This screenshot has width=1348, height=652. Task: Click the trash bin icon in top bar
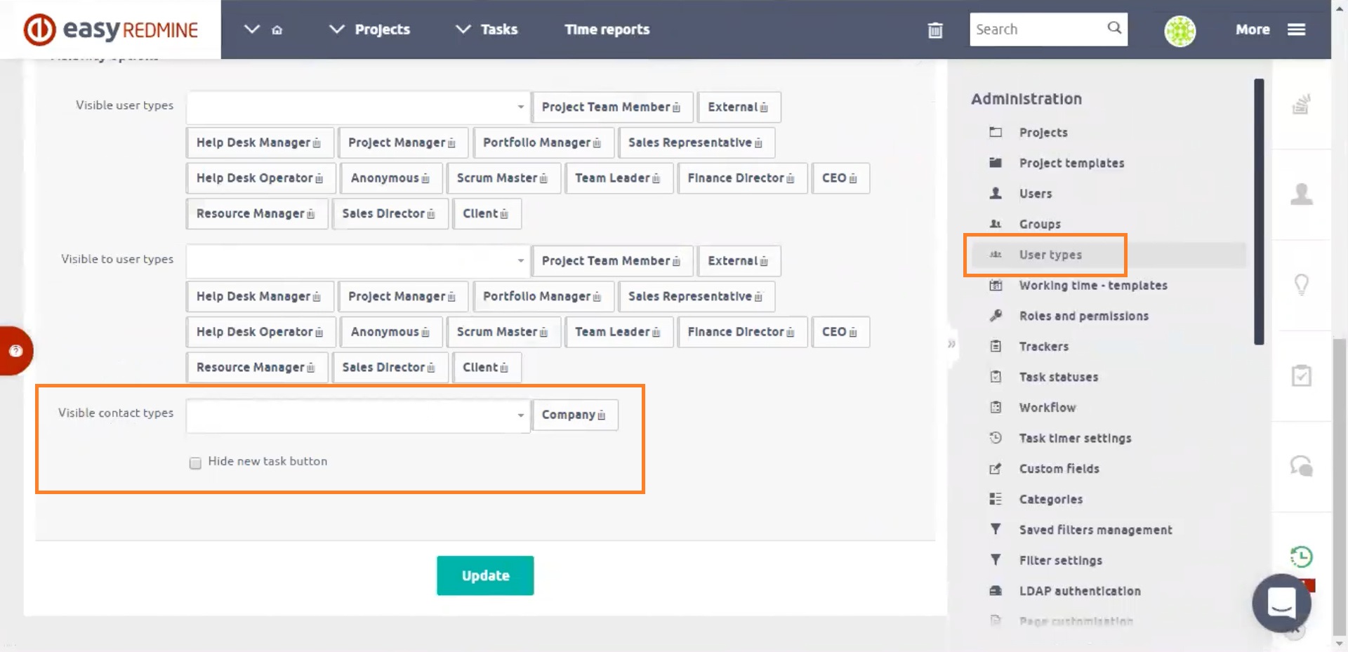[935, 30]
